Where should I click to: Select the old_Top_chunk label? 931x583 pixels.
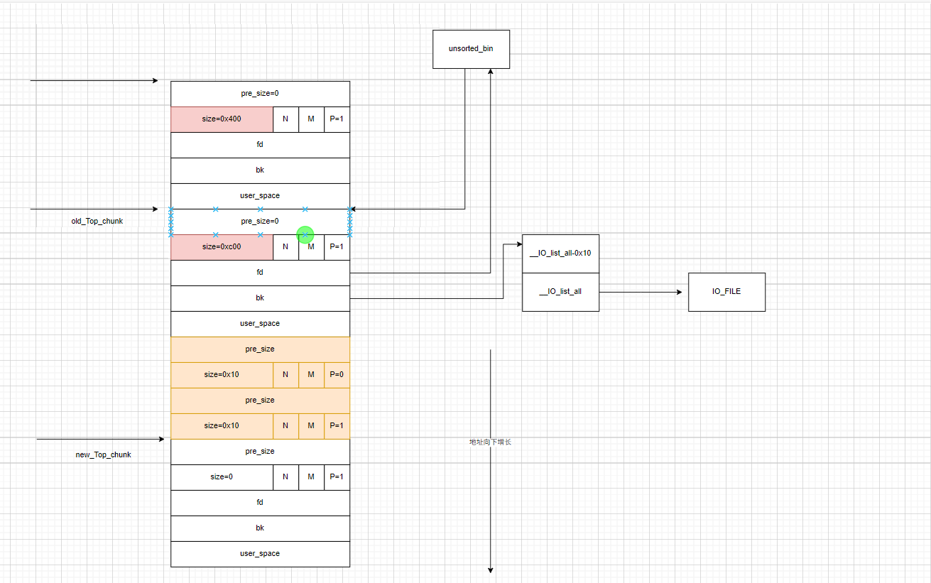tap(97, 221)
